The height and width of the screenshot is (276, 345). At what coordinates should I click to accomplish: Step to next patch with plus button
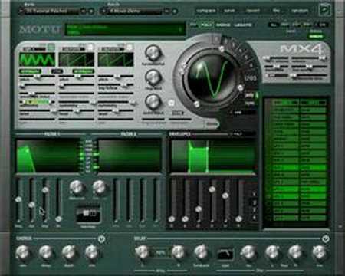click(174, 11)
